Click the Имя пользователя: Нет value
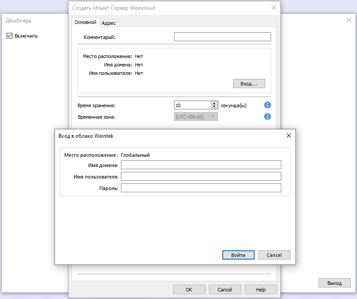357x299 pixels. 139,73
